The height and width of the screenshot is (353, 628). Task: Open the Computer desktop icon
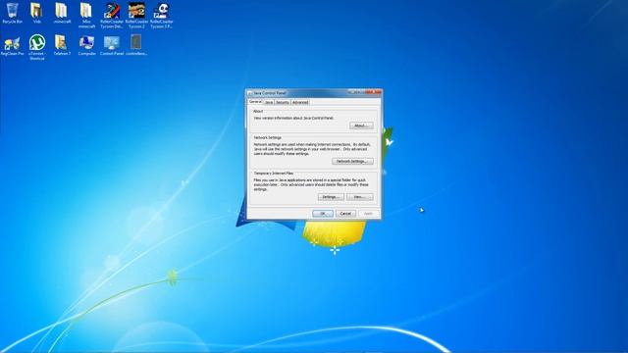[x=86, y=45]
